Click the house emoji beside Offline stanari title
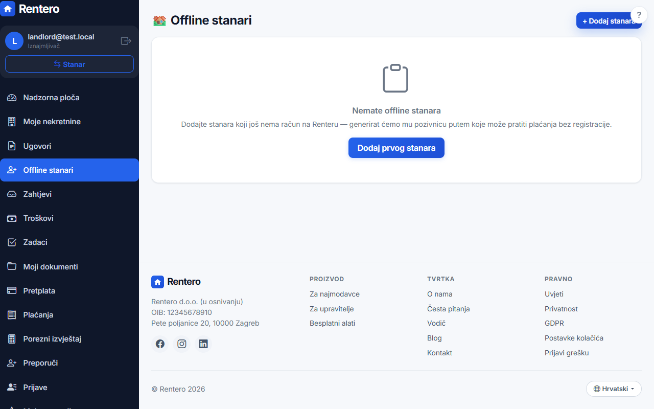 159,20
